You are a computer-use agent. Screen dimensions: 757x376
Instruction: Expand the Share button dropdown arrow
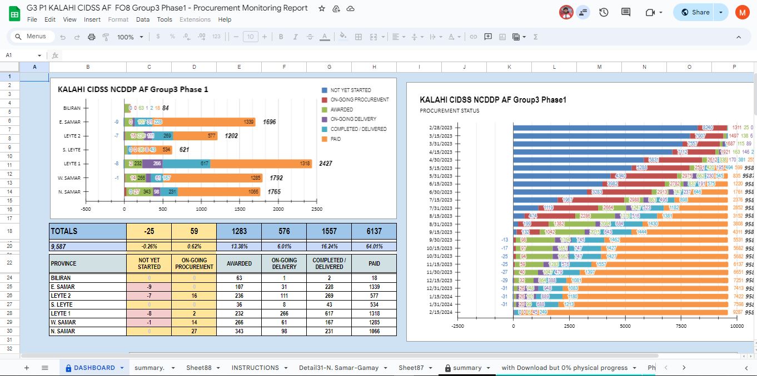(x=721, y=12)
